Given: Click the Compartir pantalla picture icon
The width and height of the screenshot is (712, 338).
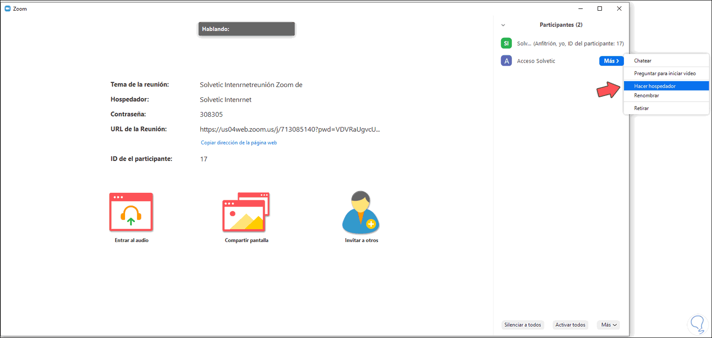Looking at the screenshot, I should [x=246, y=212].
